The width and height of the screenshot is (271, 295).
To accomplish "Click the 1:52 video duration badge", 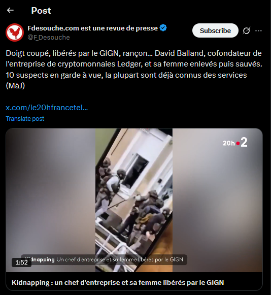I will click(x=22, y=263).
